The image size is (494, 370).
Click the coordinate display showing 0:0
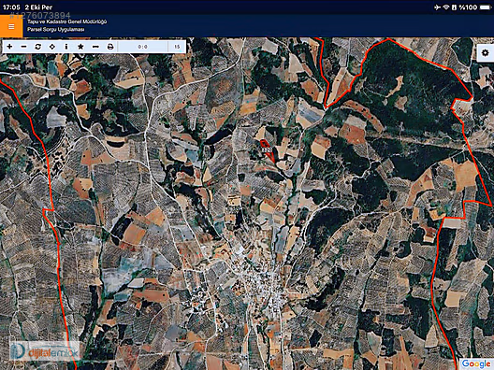tap(142, 47)
